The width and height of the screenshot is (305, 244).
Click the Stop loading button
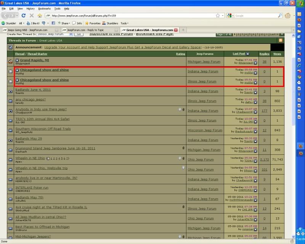(x=32, y=16)
